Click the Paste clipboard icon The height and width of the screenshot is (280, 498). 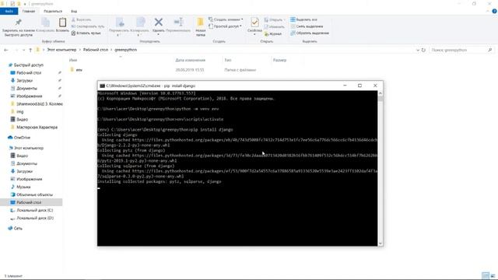(x=62, y=23)
